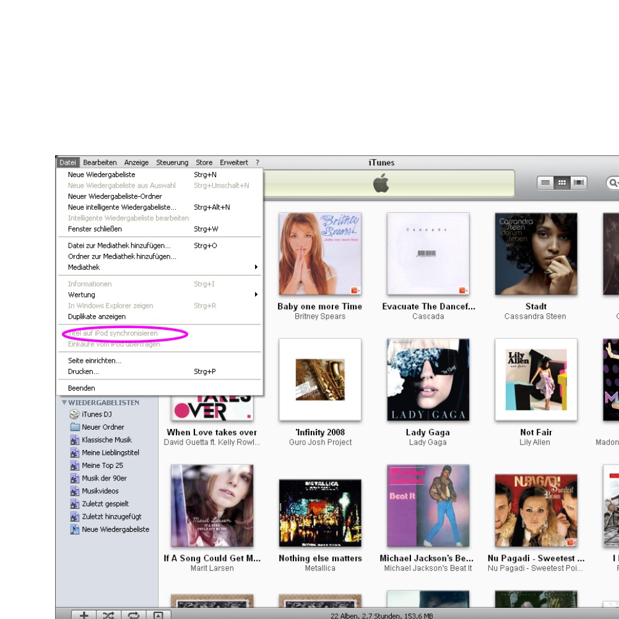Image resolution: width=619 pixels, height=619 pixels.
Task: Click album title 'Baby one more Time'
Action: pos(320,306)
